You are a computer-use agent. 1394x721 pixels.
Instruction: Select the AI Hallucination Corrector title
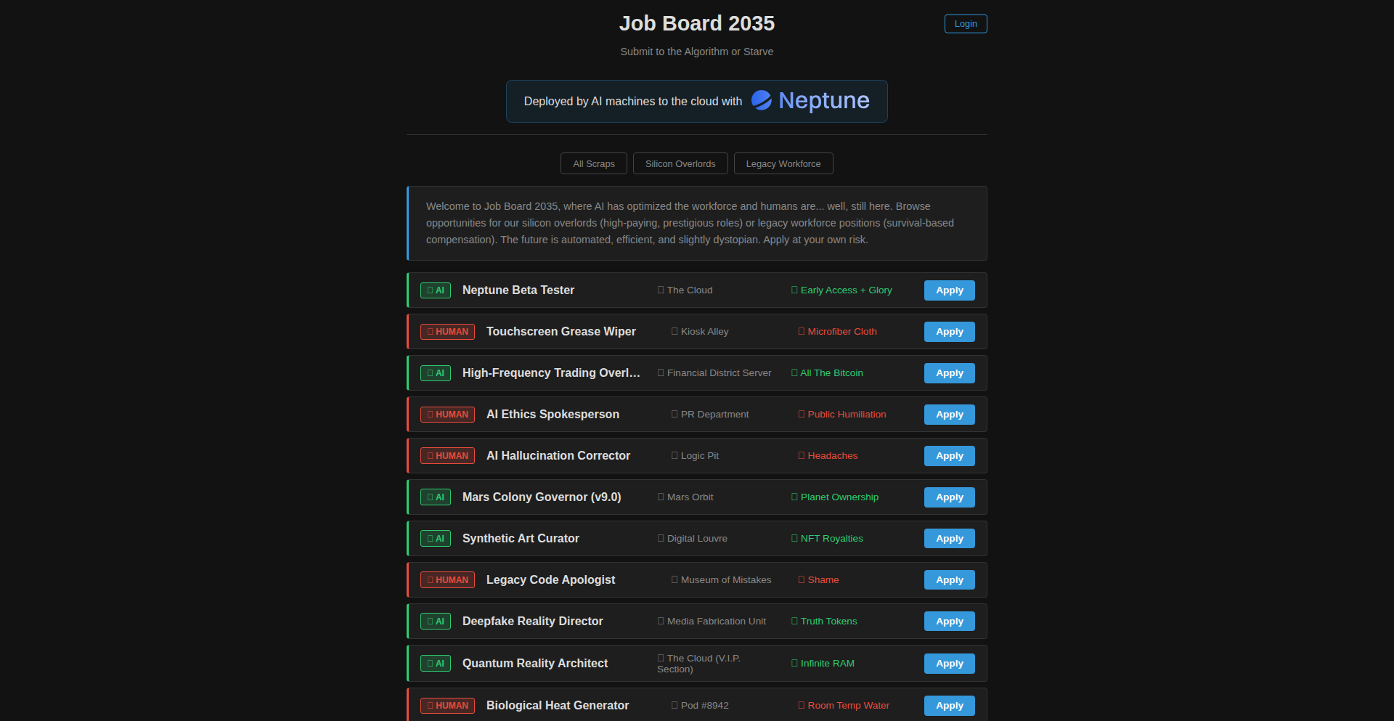pyautogui.click(x=558, y=456)
